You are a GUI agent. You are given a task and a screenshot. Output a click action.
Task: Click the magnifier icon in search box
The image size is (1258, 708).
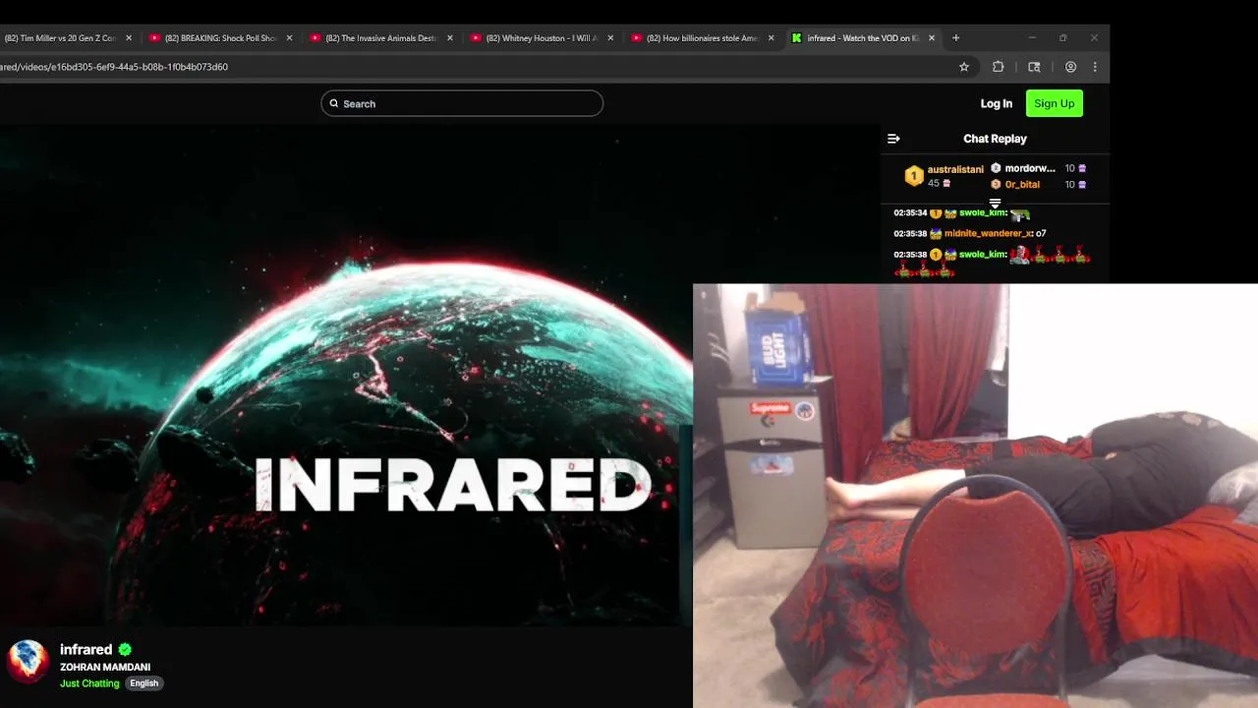pyautogui.click(x=334, y=103)
